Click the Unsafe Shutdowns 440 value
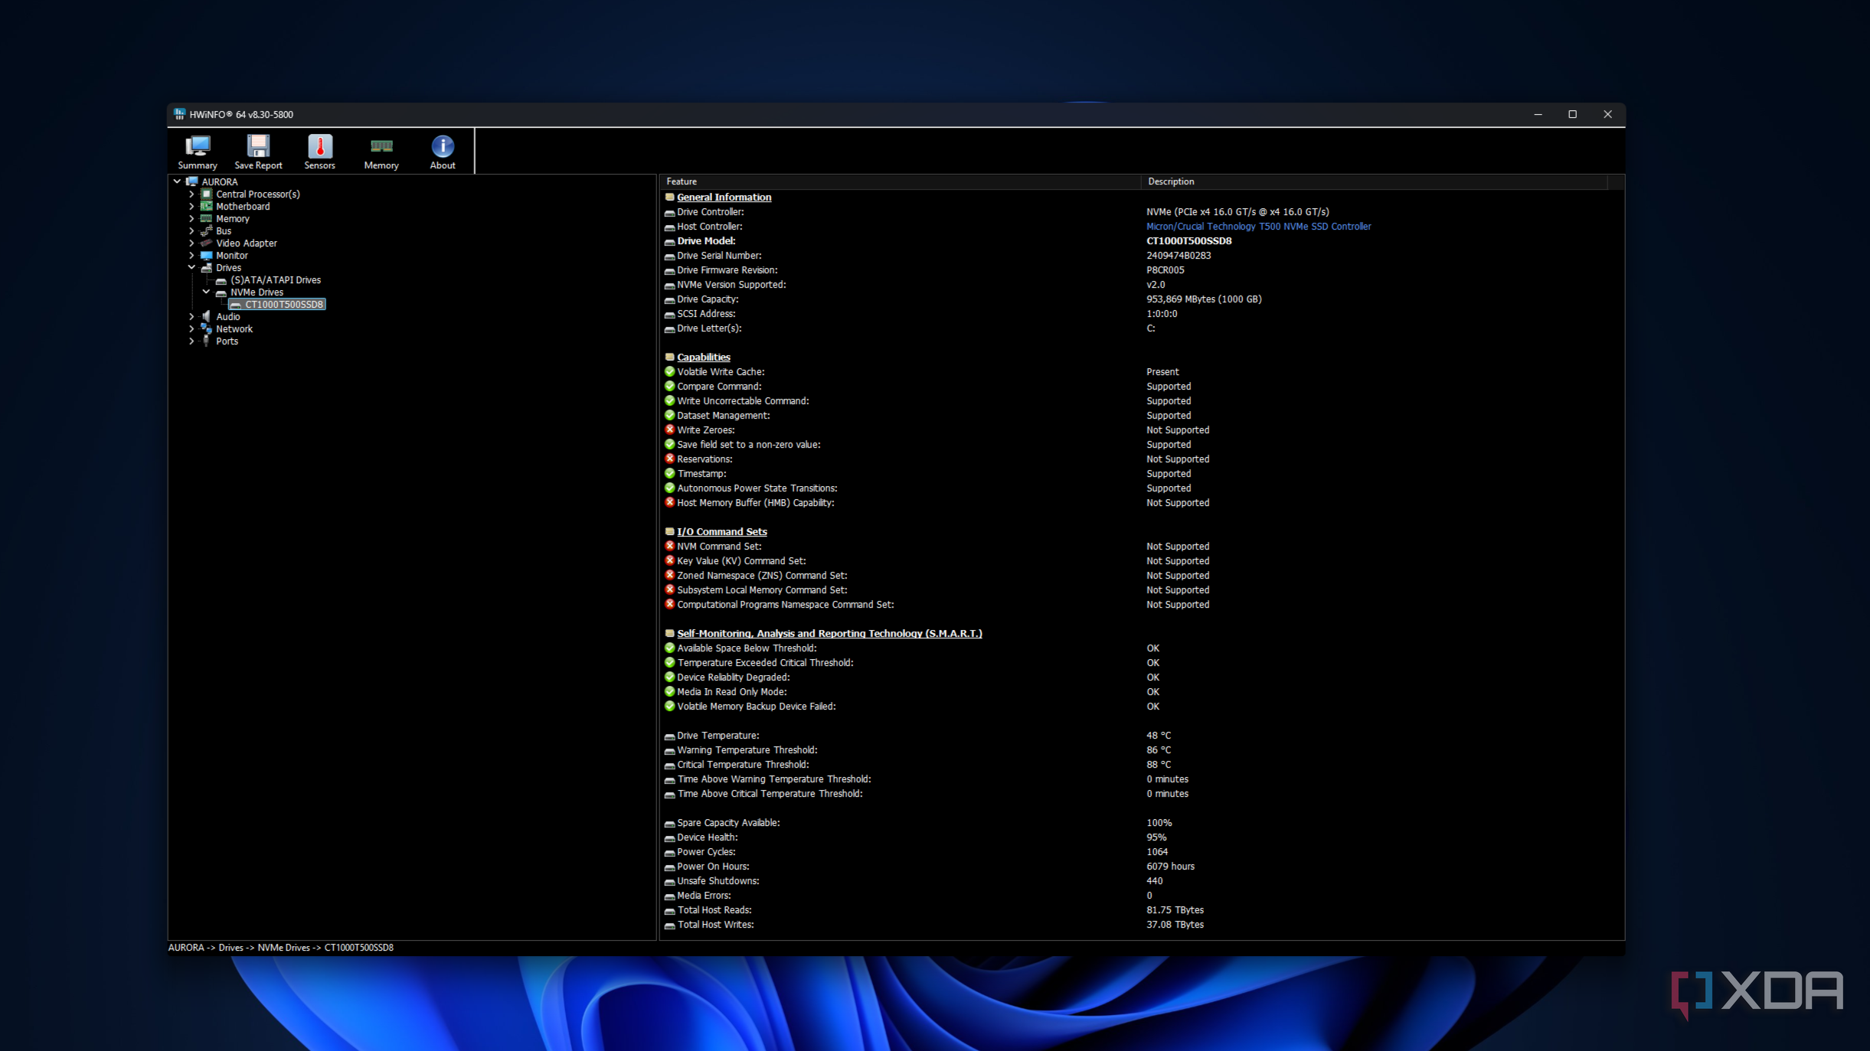1870x1051 pixels. (1153, 880)
